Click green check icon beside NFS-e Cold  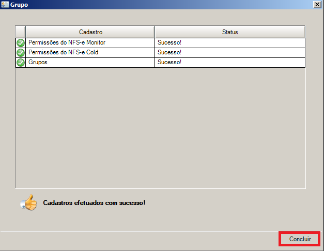pos(21,53)
